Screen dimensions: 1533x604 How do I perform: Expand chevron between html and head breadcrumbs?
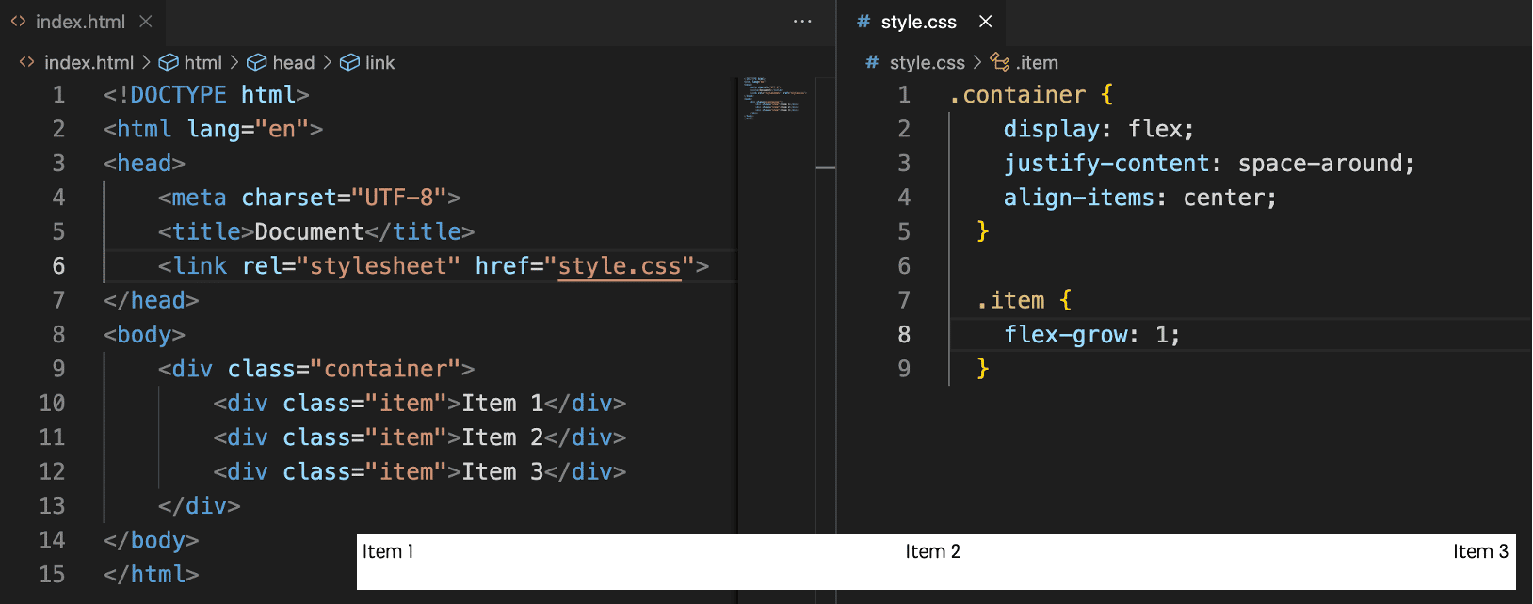(x=234, y=62)
